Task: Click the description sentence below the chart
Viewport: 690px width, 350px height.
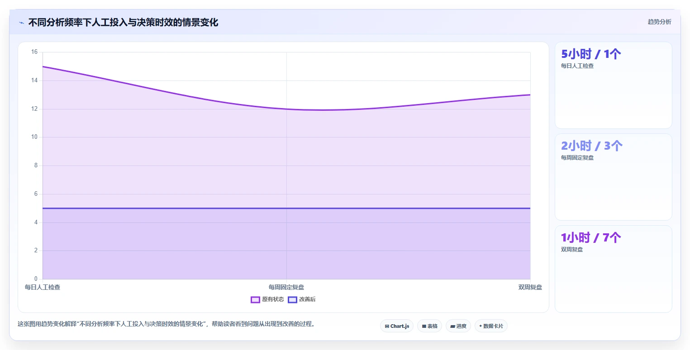Action: [166, 324]
